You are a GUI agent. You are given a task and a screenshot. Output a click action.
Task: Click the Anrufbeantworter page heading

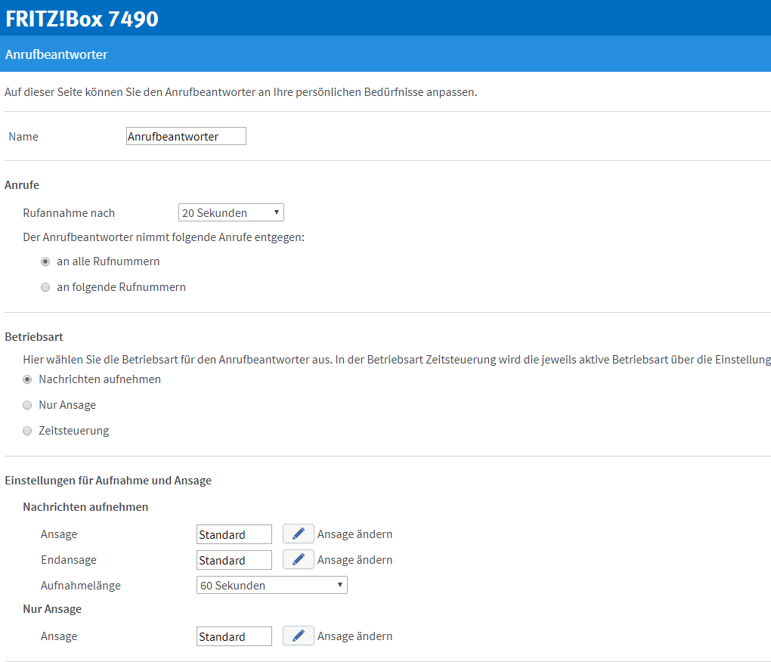(x=56, y=54)
